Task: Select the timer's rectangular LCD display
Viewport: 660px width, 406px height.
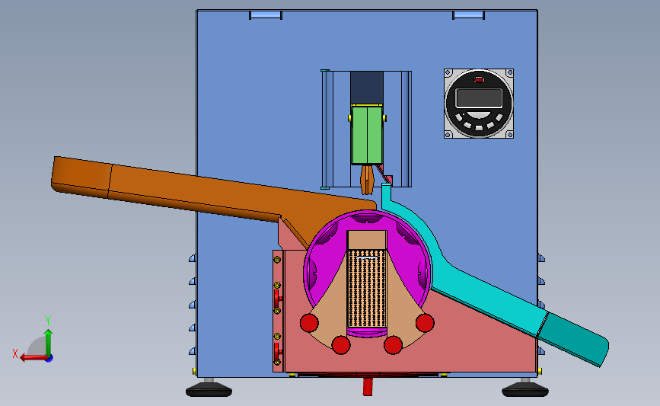Action: point(479,98)
